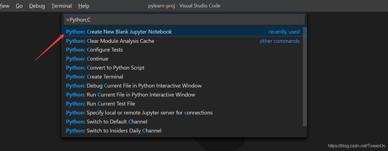Select Run Current File in Interactive Window
This screenshot has width=388, height=151.
(130, 95)
